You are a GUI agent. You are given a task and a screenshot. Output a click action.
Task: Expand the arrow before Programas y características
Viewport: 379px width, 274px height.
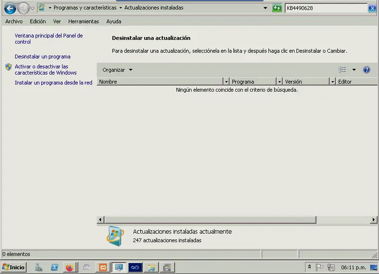50,8
